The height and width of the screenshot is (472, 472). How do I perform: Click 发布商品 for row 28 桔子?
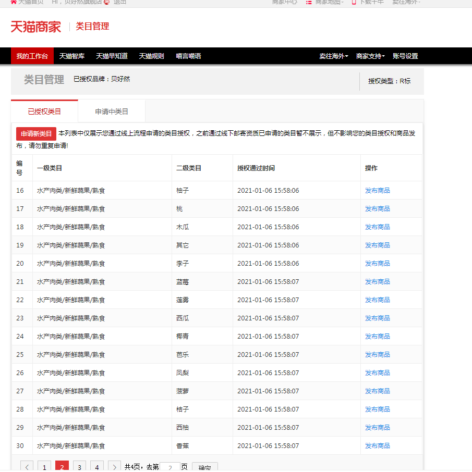[378, 409]
